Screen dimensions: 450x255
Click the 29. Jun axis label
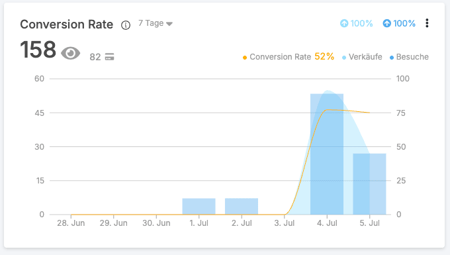pyautogui.click(x=114, y=223)
